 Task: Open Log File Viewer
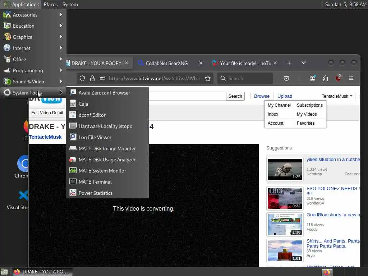[x=107, y=137]
